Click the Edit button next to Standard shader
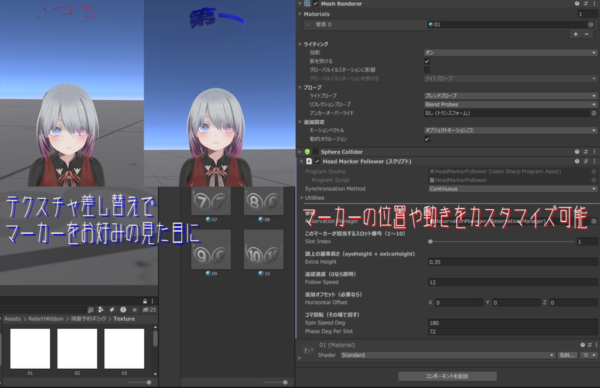Screen dimensions: 600x388 [x=568, y=355]
